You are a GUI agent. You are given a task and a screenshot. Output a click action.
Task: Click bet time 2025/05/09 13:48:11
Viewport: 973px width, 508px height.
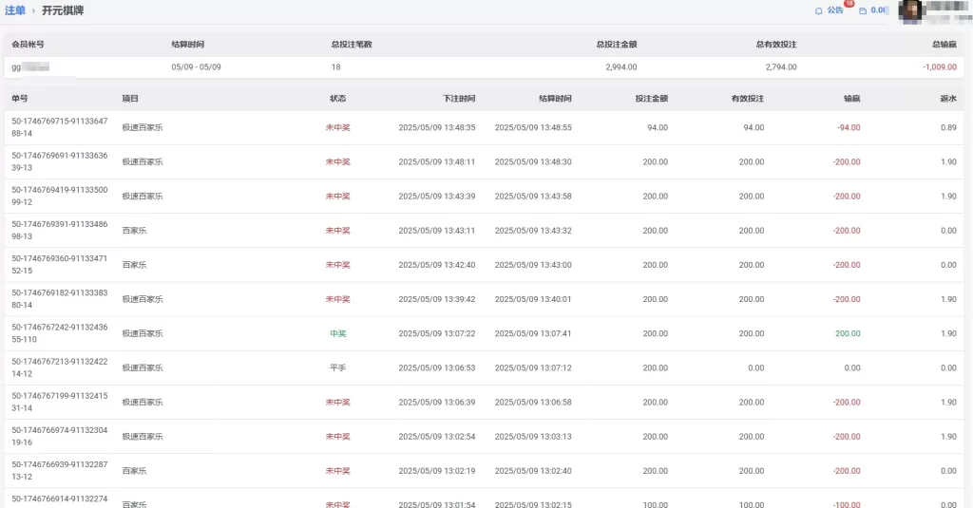point(437,161)
